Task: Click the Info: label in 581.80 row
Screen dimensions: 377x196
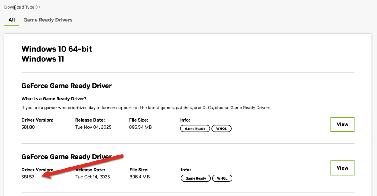Action: 185,120
